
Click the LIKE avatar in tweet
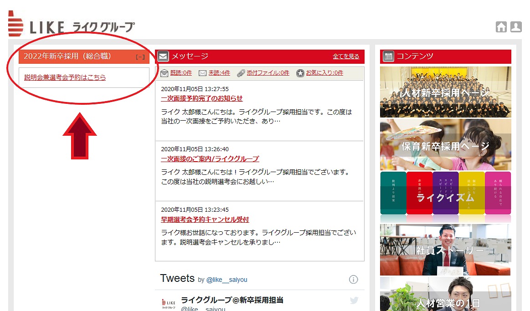[168, 304]
